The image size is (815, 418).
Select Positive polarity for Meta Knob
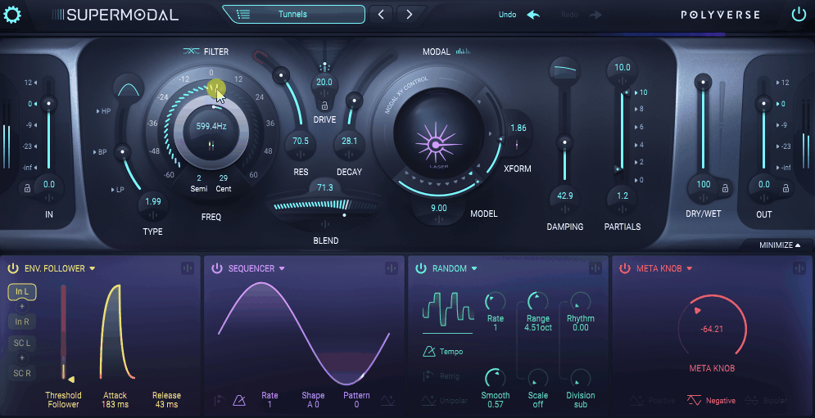click(x=652, y=400)
